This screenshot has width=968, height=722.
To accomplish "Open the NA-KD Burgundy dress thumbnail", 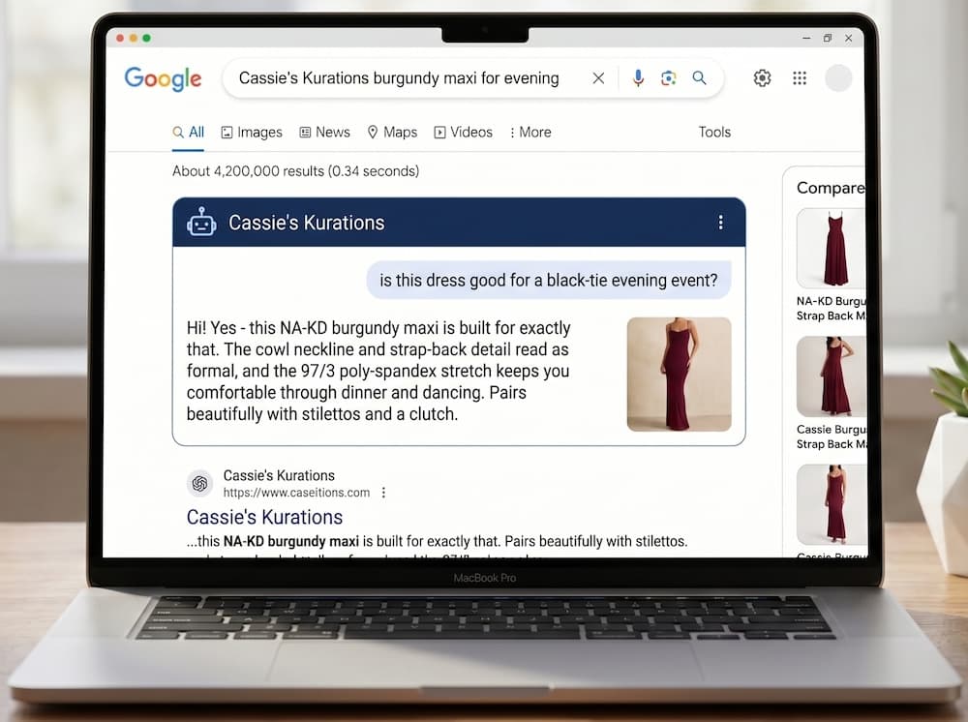I will coord(831,248).
